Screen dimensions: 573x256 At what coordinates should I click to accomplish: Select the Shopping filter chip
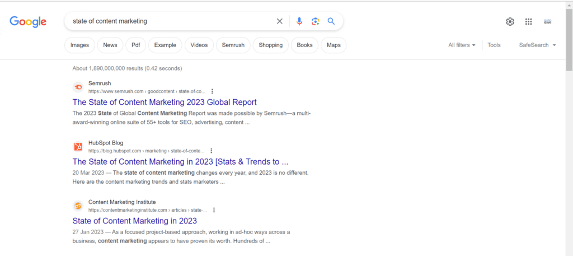point(271,45)
